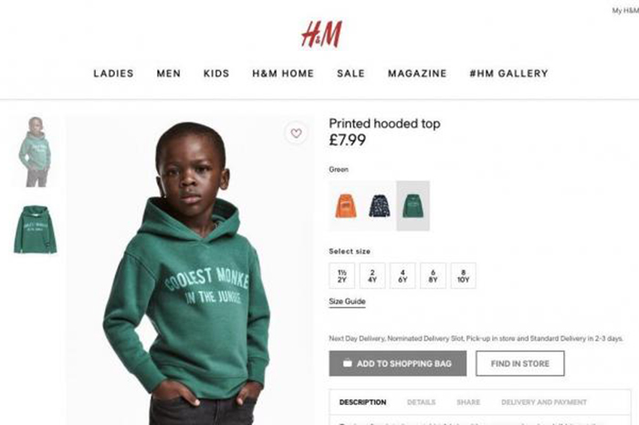View the model wearing hoodie thumbnail
The height and width of the screenshot is (425, 639).
(35, 151)
